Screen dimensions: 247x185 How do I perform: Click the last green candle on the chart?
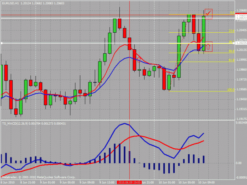204,33
